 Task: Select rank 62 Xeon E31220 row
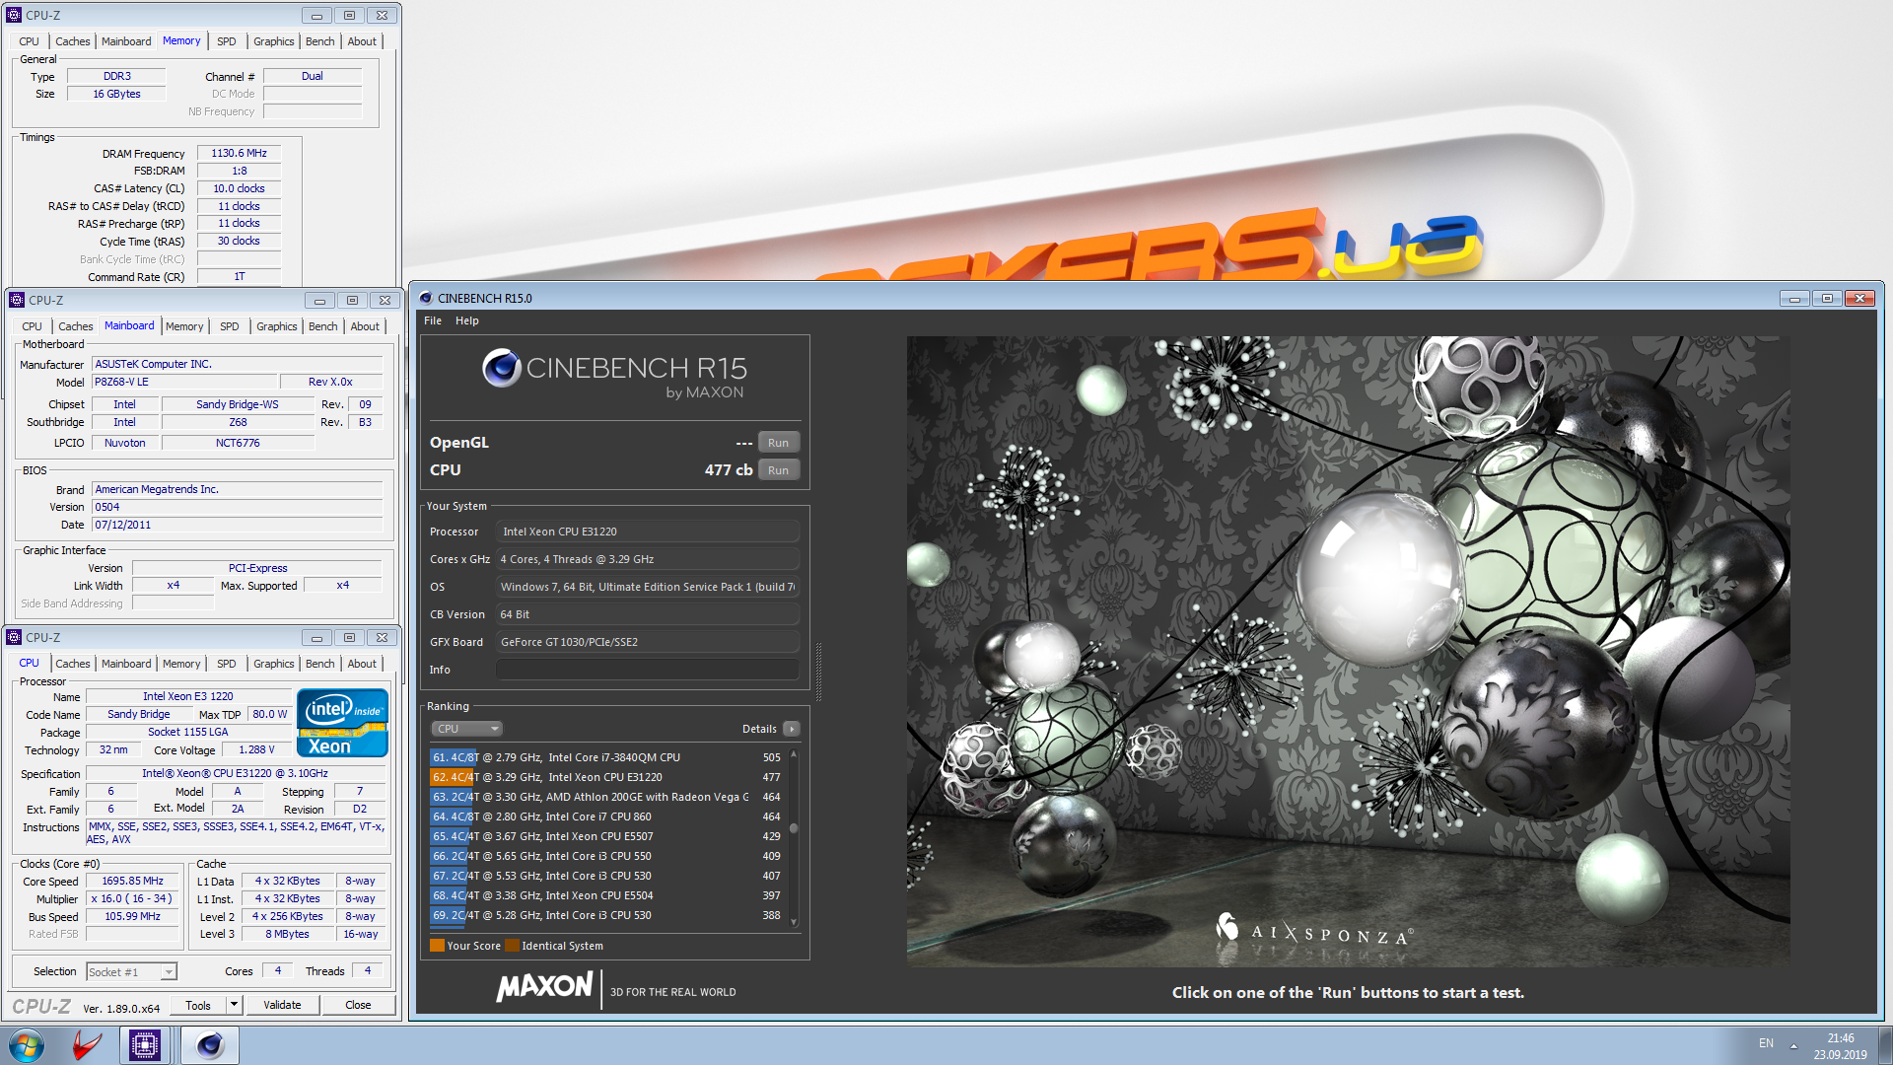click(606, 777)
